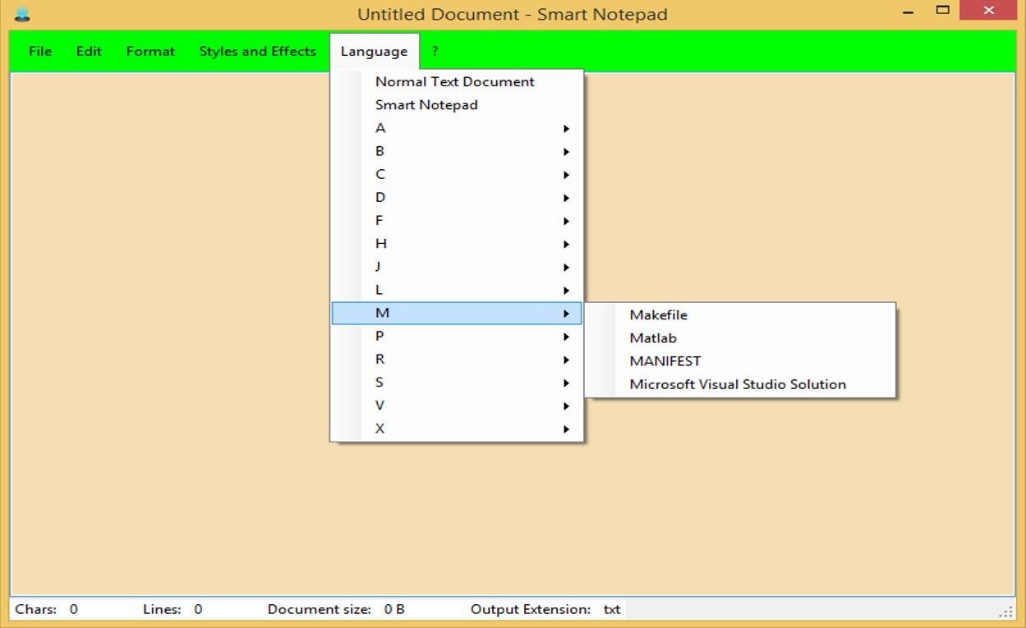Screen dimensions: 1026x628
Task: Click the Smart Notepad application icon
Action: (x=24, y=12)
